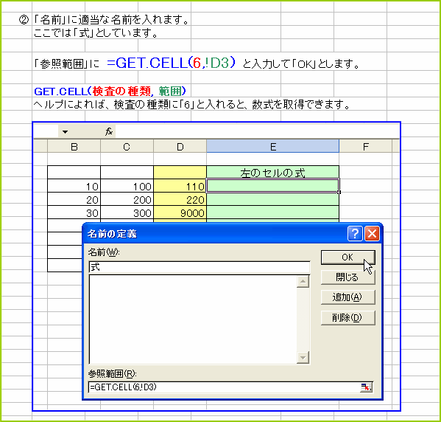Select highlighted column E header
The image size is (441, 422).
coord(273,147)
